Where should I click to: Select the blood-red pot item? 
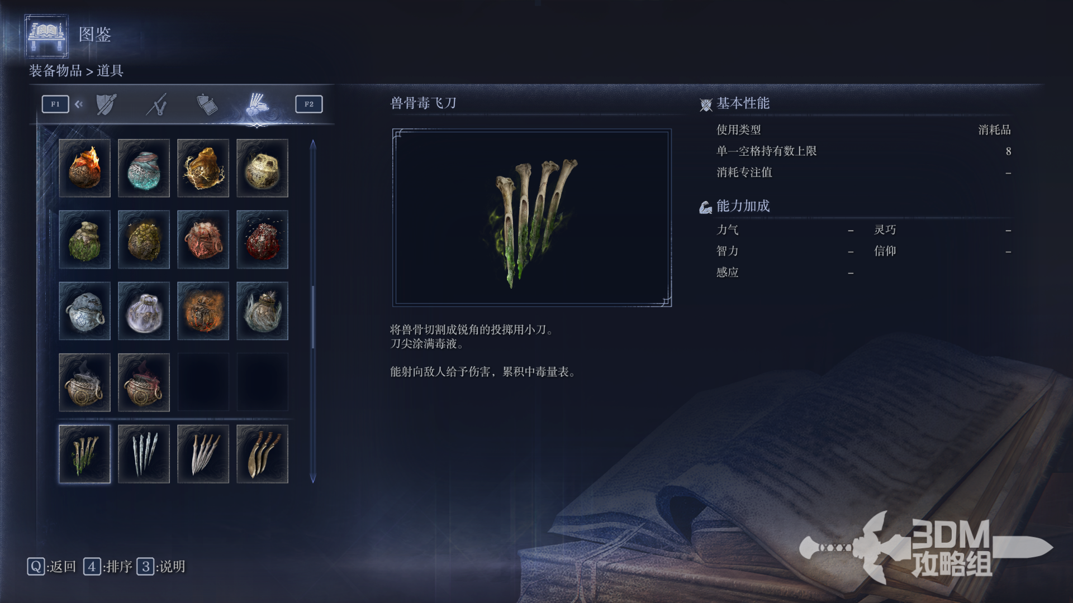[x=262, y=240]
